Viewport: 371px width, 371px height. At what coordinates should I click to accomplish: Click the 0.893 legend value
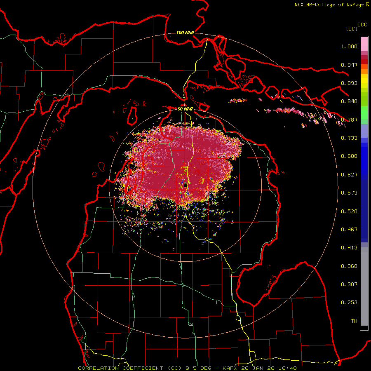tap(349, 83)
